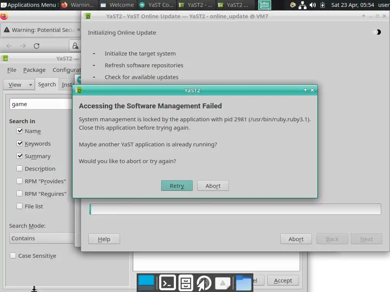Enable RPM "Requires" checkbox
390x292 pixels.
(x=19, y=194)
